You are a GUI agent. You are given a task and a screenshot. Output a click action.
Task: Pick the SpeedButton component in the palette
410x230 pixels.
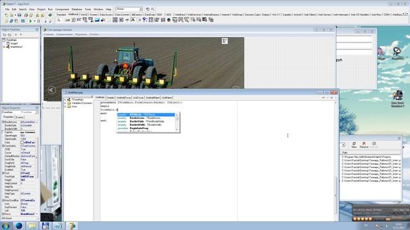tap(74, 20)
